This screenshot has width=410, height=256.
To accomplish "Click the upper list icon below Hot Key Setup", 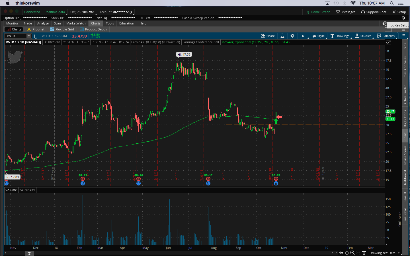I will click(403, 30).
